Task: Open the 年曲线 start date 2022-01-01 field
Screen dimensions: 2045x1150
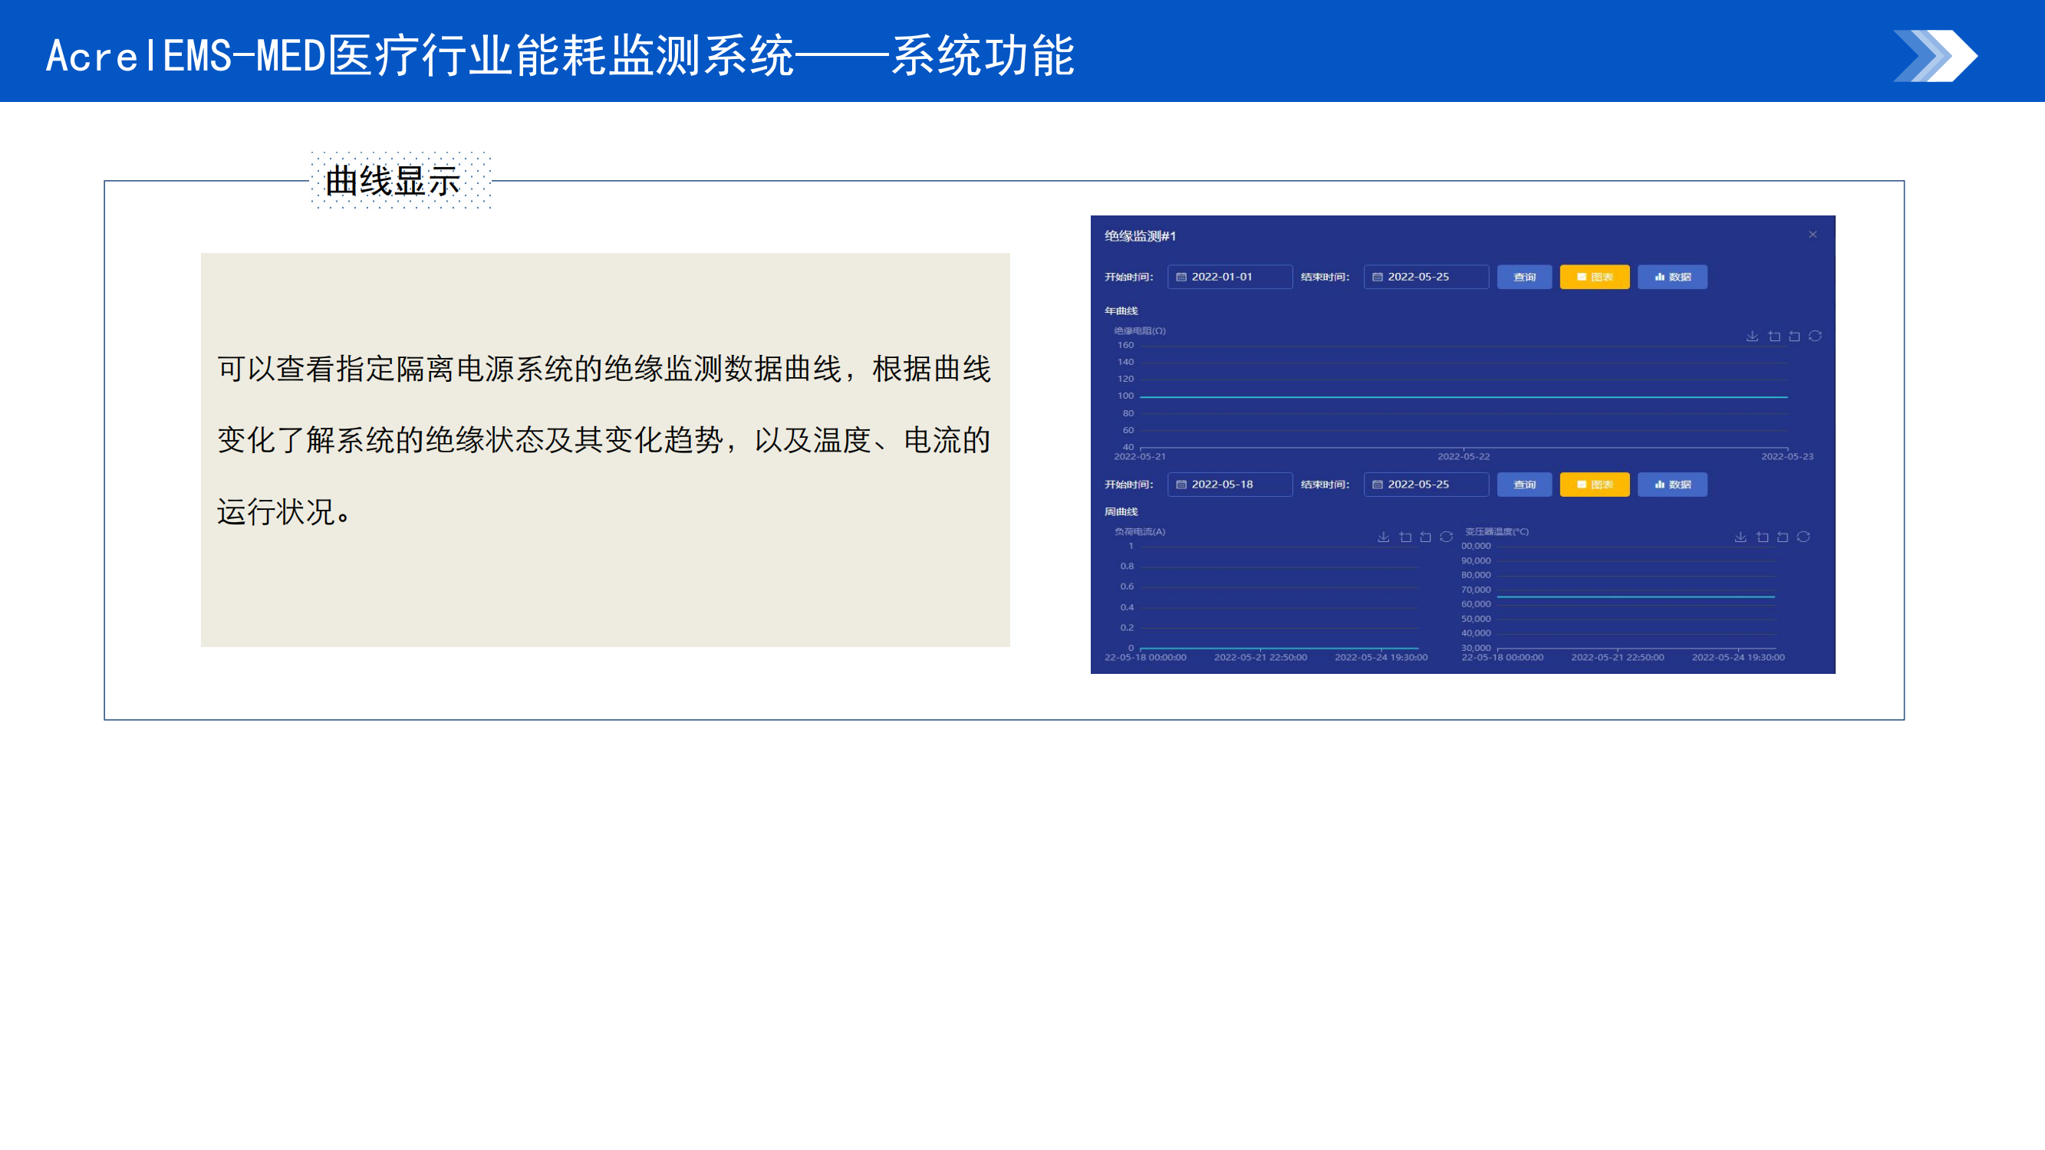Action: 1230,277
